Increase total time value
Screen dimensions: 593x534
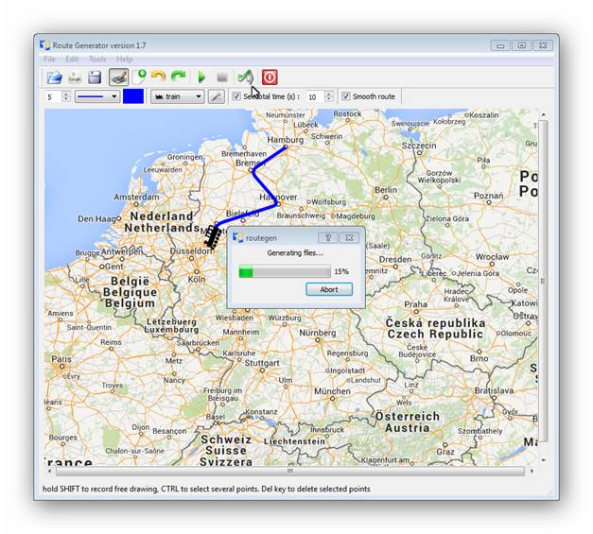pyautogui.click(x=329, y=94)
